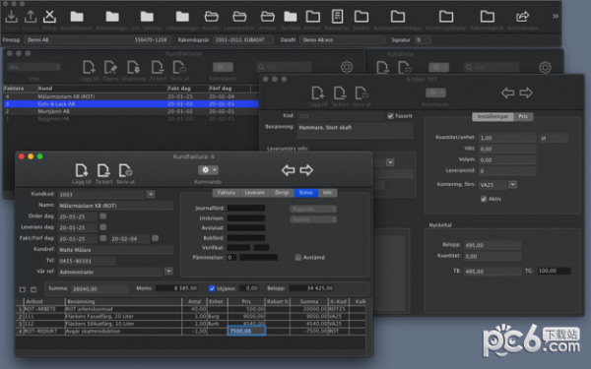Go to next article in Artikel: 101 window
The image size is (591, 369).
click(x=526, y=92)
